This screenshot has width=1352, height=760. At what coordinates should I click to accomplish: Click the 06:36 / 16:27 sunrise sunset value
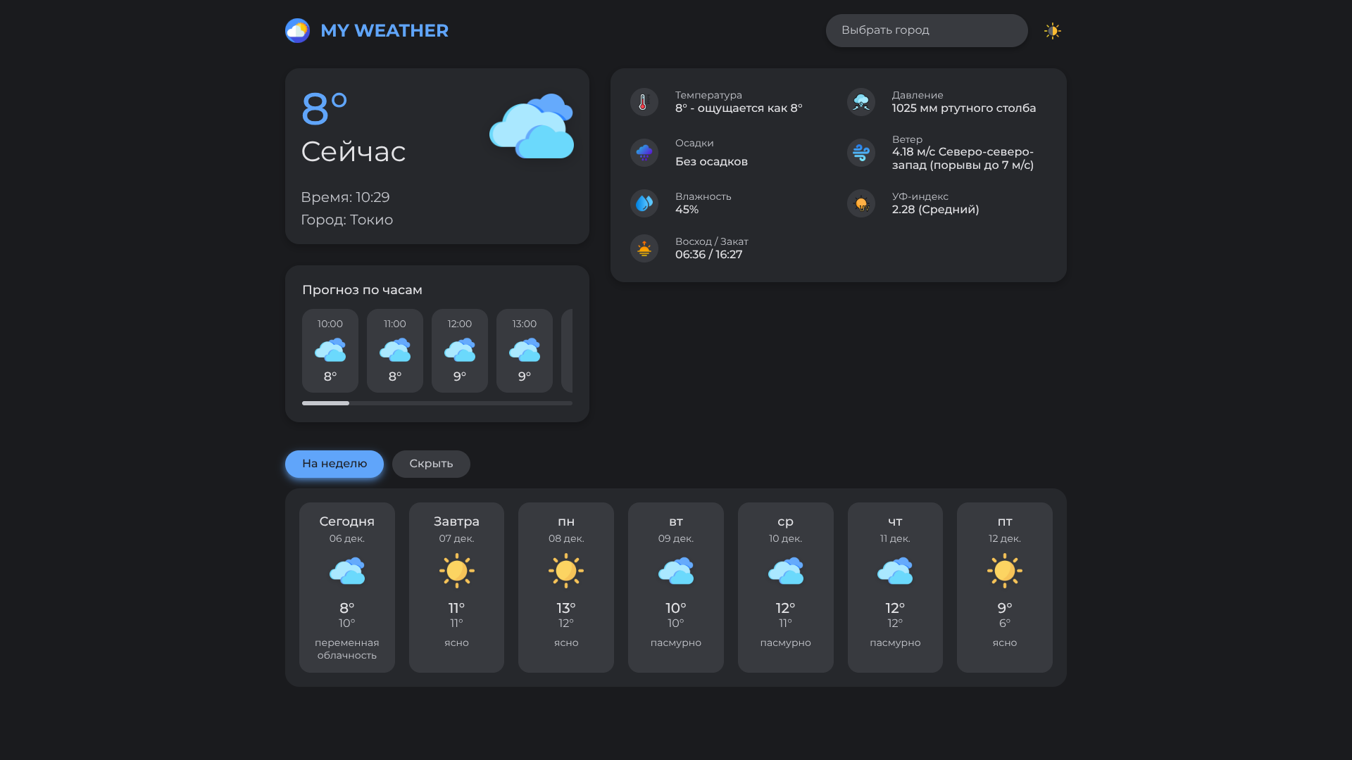click(x=708, y=255)
